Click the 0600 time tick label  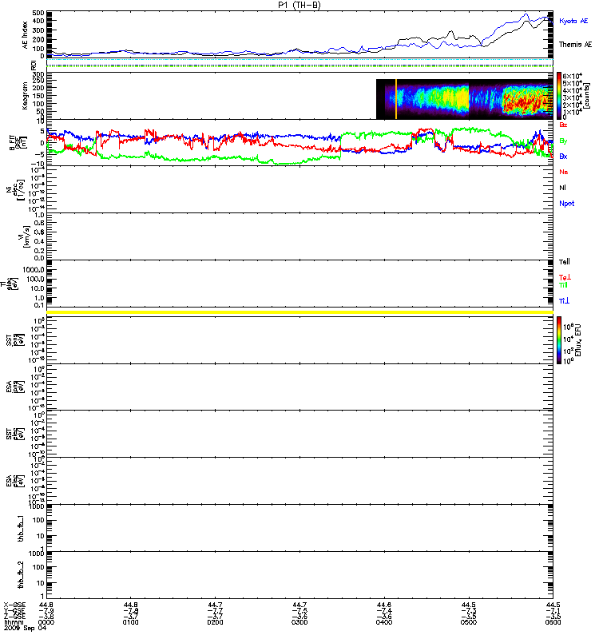coord(553,622)
